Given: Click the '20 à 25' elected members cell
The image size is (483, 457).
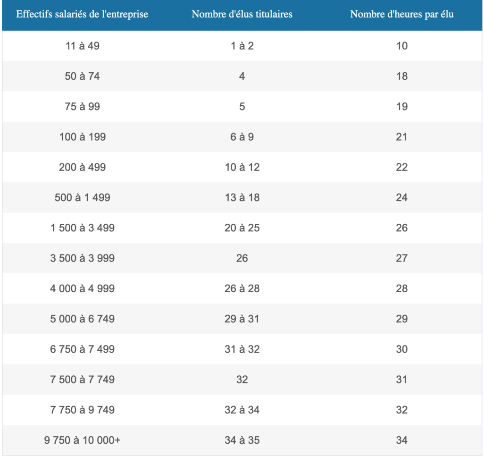Looking at the screenshot, I should tap(242, 228).
